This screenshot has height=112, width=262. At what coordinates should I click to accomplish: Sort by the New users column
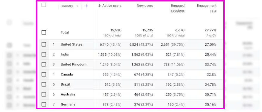pos(145,6)
